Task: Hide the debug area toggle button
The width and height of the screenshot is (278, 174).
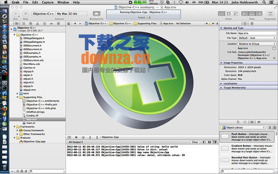Action: (69, 137)
